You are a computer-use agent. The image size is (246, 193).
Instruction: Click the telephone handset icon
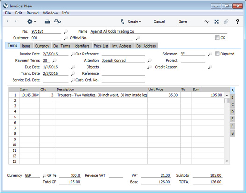(x=123, y=21)
